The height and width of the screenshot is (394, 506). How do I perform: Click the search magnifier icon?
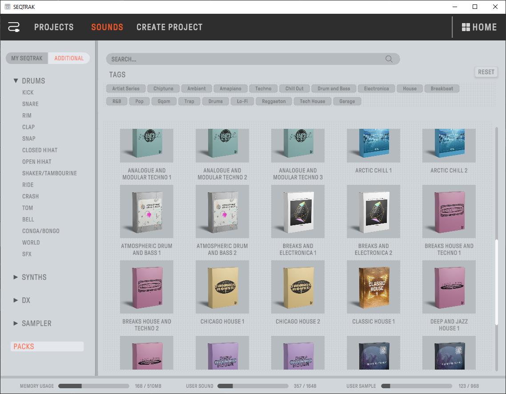tap(389, 59)
